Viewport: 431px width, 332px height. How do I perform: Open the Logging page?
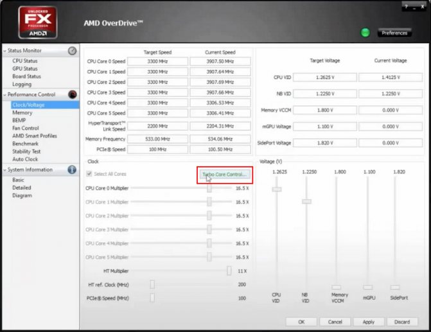22,84
